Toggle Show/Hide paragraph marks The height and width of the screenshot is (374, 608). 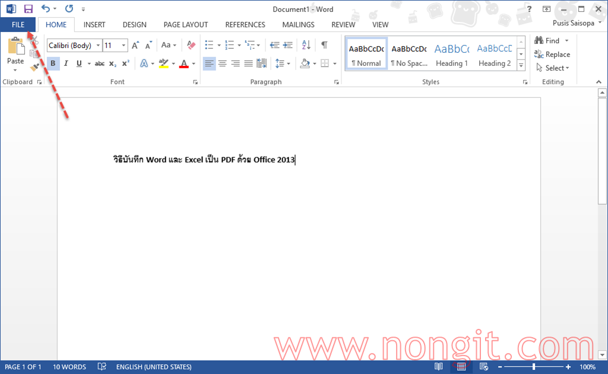point(324,45)
